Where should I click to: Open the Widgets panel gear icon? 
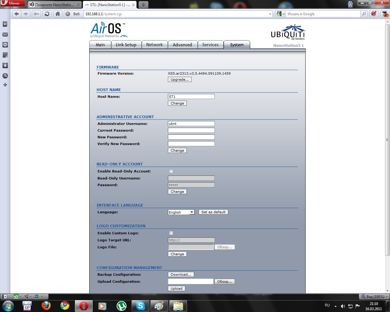[x=5, y=45]
